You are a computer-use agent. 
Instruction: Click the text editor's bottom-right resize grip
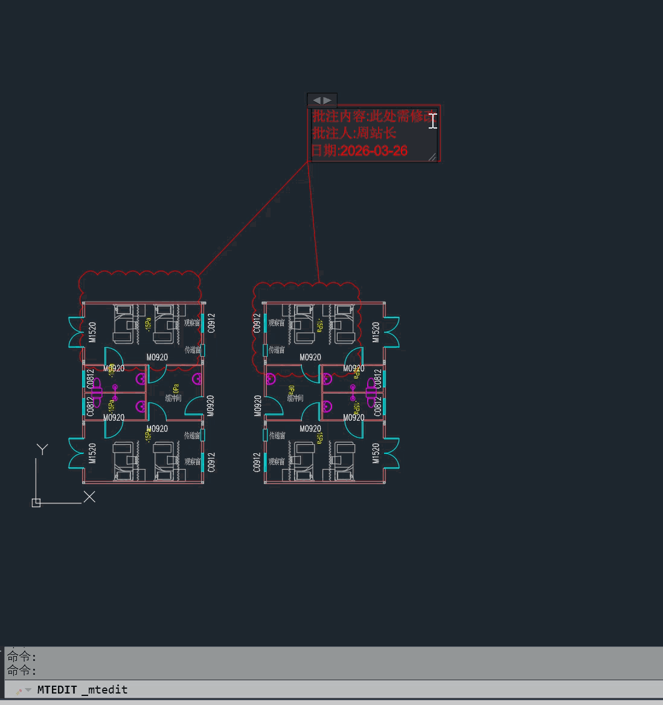tap(432, 157)
